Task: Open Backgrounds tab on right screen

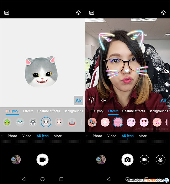Action: click(158, 111)
